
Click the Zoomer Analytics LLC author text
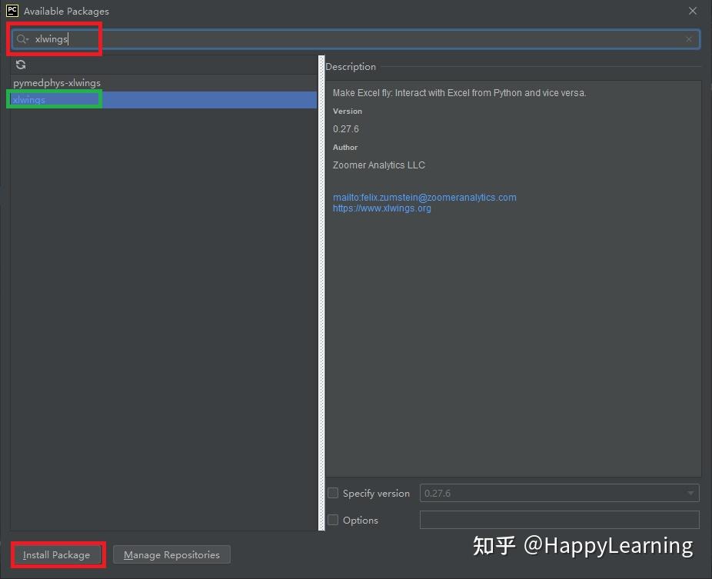point(379,165)
